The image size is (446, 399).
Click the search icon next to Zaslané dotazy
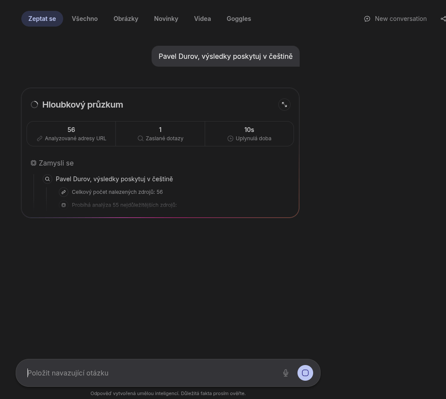[140, 139]
